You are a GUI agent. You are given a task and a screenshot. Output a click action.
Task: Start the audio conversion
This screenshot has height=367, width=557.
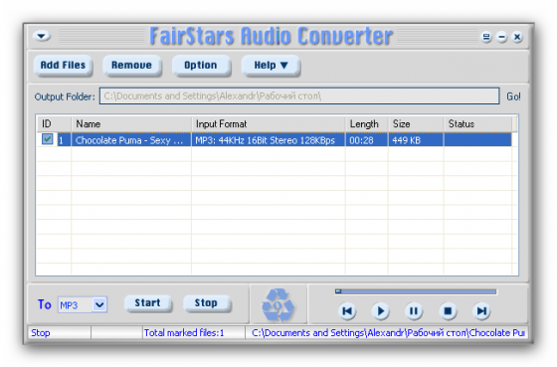[x=148, y=303]
